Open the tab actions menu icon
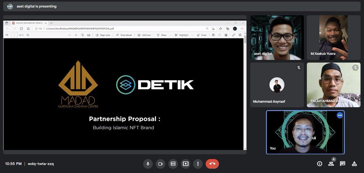 pyautogui.click(x=7, y=23)
